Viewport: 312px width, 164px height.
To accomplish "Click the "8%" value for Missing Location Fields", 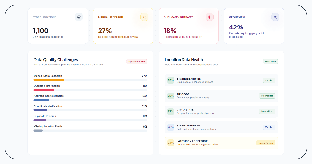I will pos(145,126).
